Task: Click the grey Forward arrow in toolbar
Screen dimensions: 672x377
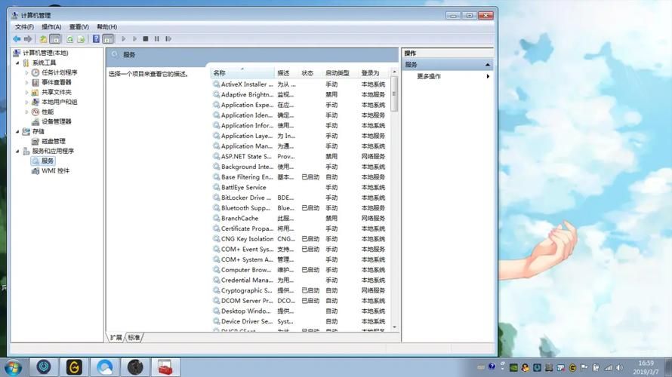Action: 28,39
